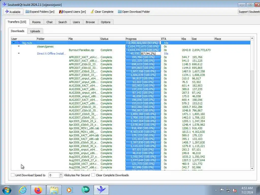Viewport: 260px width, 195px height.
Task: Sort by Kbs column header
Action: (x=186, y=39)
